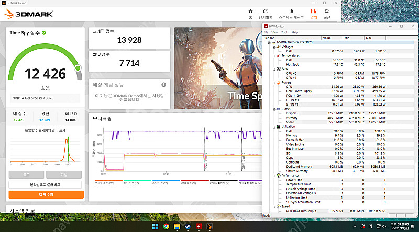Click the right gray save button
This screenshot has height=232, width=419.
pos(64,175)
